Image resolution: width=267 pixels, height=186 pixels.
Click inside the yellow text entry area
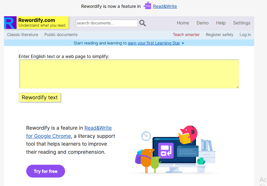click(129, 74)
